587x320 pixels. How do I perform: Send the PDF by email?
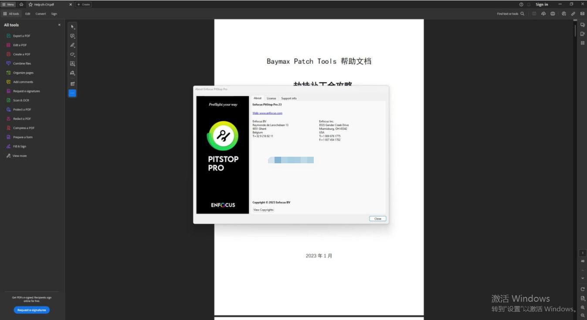pyautogui.click(x=582, y=14)
